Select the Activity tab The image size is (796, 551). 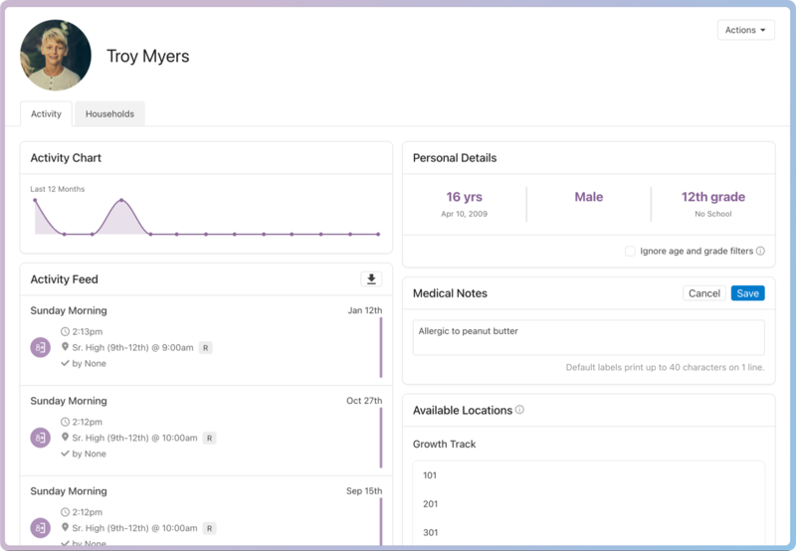click(46, 114)
